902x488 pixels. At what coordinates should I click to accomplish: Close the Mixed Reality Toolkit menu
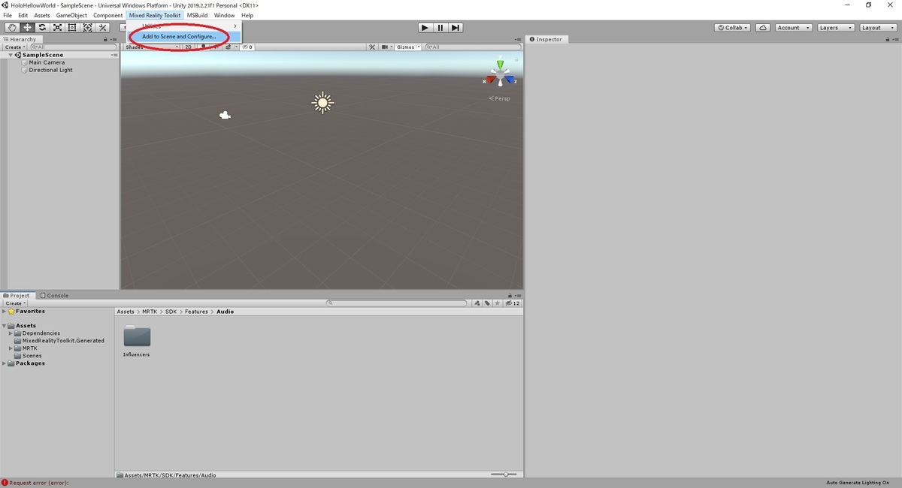[155, 15]
